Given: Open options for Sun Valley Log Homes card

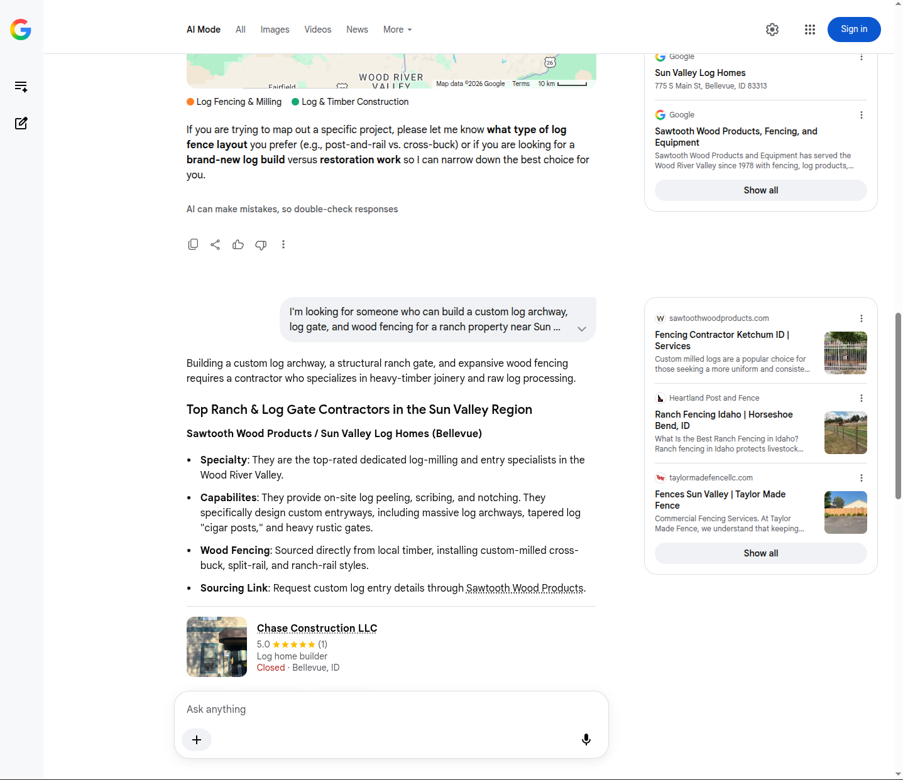Looking at the screenshot, I should pyautogui.click(x=862, y=57).
